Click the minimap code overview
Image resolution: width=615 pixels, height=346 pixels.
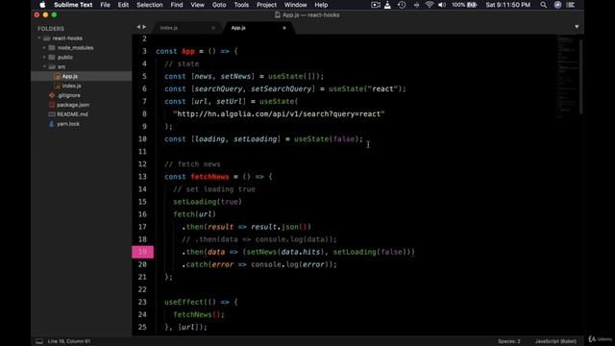[x=567, y=77]
